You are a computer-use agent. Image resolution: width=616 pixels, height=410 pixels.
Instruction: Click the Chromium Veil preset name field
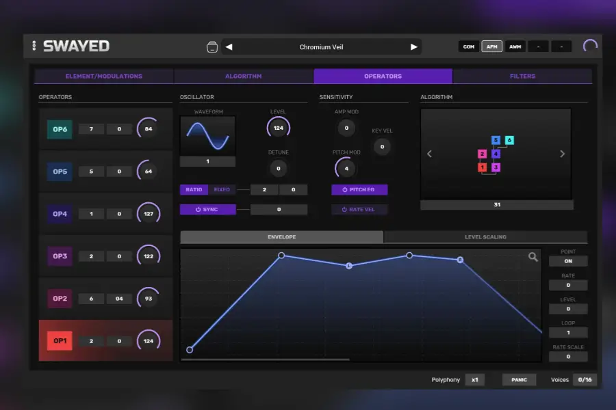coord(321,46)
